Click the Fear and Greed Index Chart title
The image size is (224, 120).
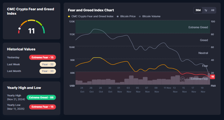pyautogui.click(x=91, y=10)
